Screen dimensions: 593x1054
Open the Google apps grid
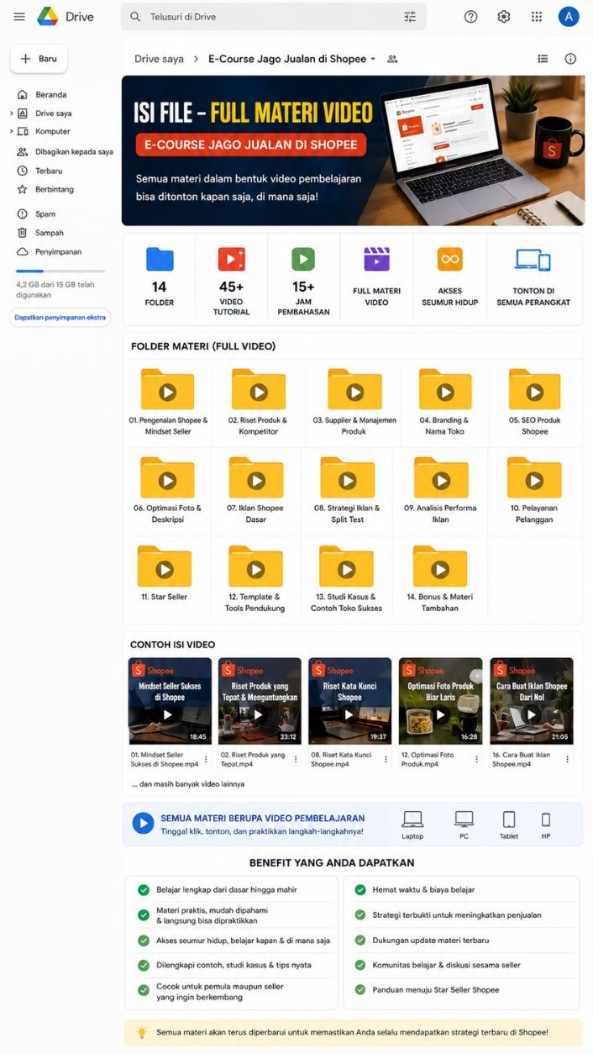pyautogui.click(x=537, y=17)
